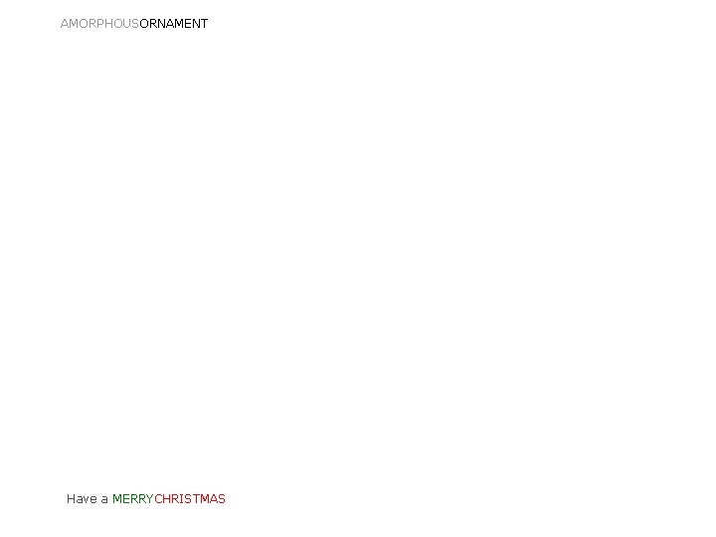Screen dimensions: 716x537
Task: Click the "Have a" greeting text
Action: click(x=88, y=498)
